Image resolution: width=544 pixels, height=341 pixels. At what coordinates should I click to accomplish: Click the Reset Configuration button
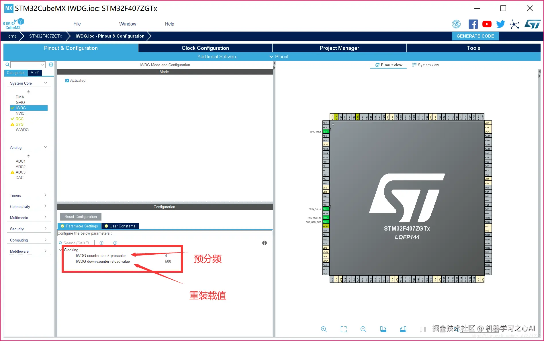[x=81, y=217]
